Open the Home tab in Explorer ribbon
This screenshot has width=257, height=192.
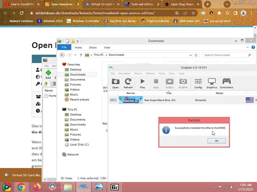(x=78, y=47)
